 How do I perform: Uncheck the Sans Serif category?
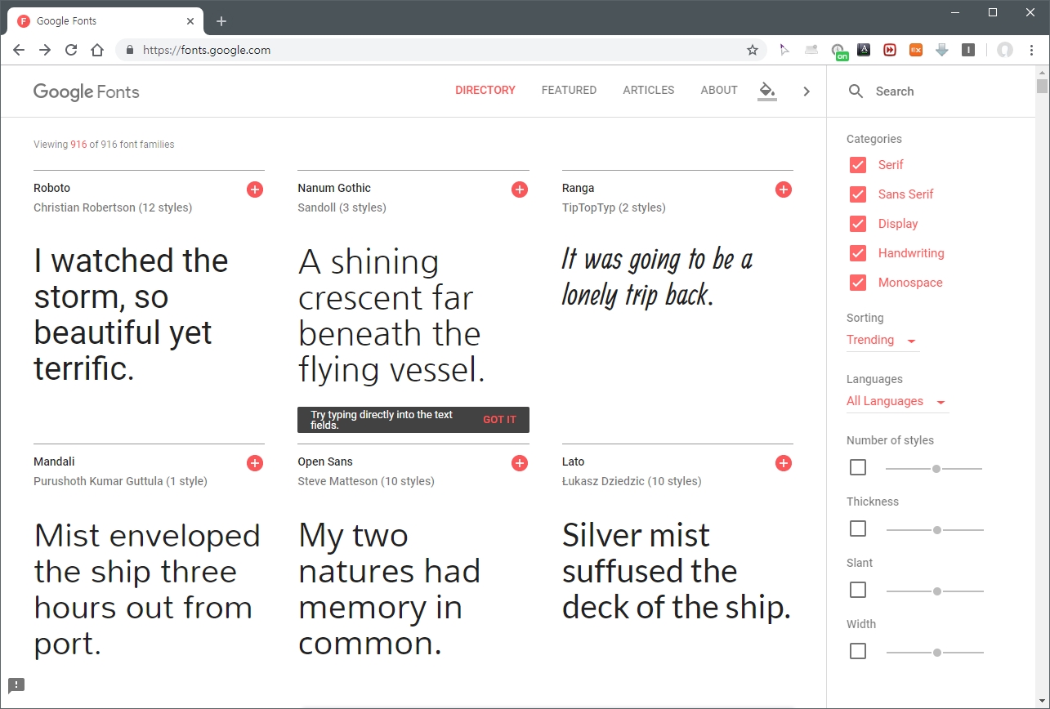coord(858,194)
